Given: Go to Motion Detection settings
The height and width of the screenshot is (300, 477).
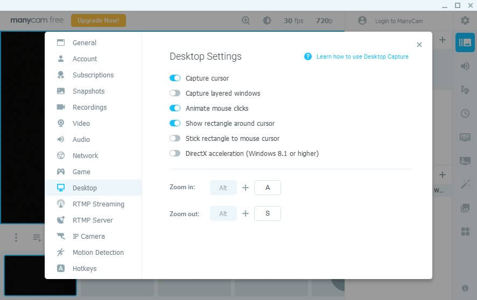Looking at the screenshot, I should 98,252.
